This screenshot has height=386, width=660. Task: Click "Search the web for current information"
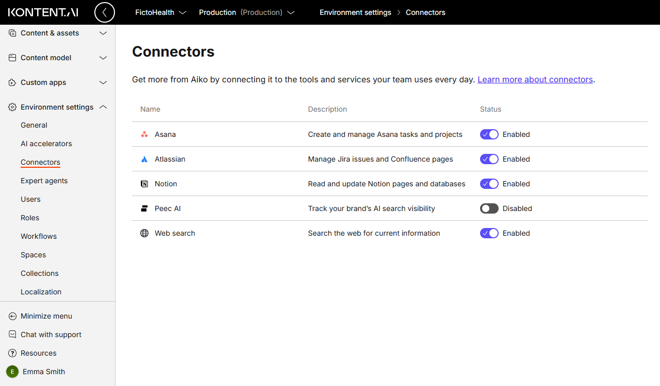tap(374, 233)
